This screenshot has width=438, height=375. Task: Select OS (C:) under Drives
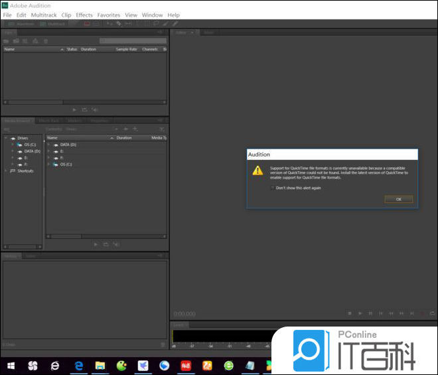tap(30, 145)
